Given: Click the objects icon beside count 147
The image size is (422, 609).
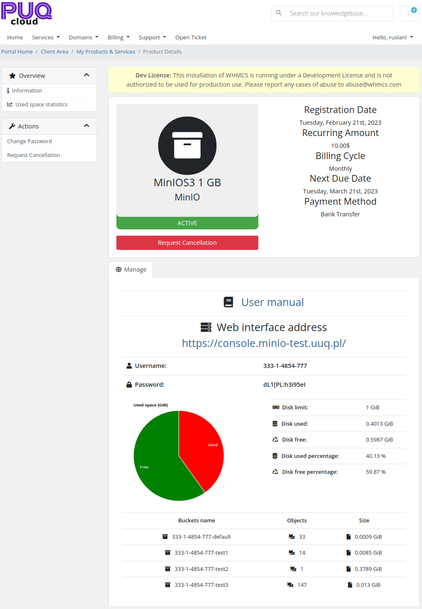Looking at the screenshot, I should (x=290, y=585).
